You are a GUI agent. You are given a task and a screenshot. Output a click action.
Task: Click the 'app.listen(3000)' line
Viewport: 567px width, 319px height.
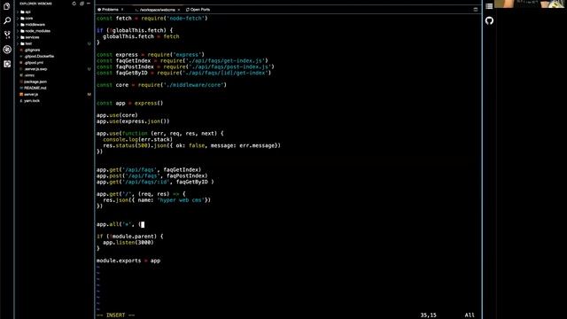tap(128, 242)
